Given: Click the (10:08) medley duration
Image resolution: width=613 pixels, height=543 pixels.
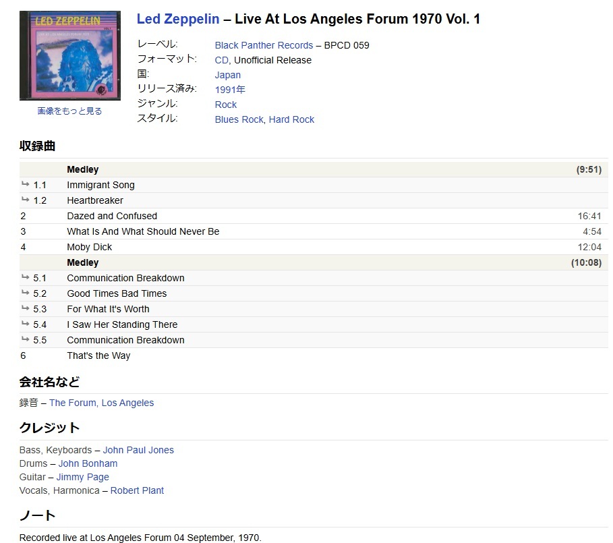Looking at the screenshot, I should (x=587, y=262).
